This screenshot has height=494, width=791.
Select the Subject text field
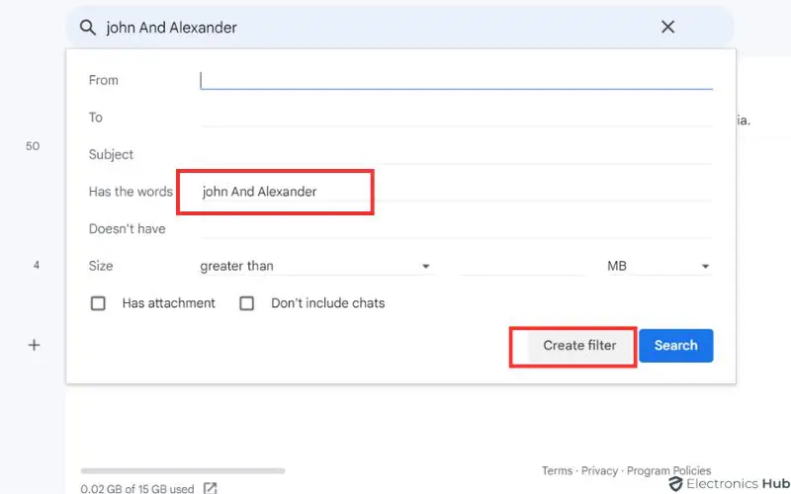click(455, 154)
